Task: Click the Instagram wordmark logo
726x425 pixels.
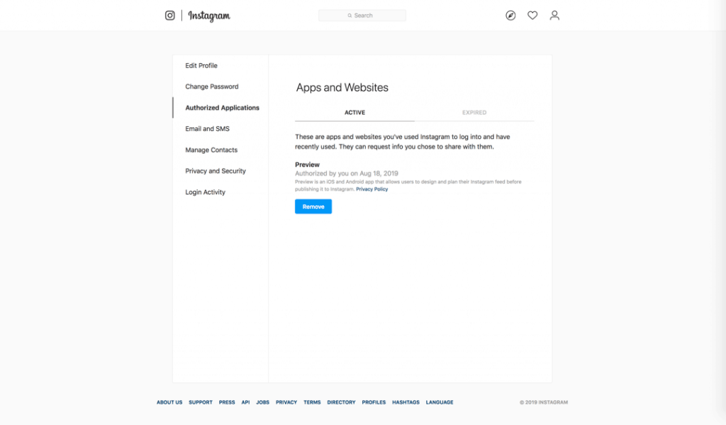Action: 209,16
